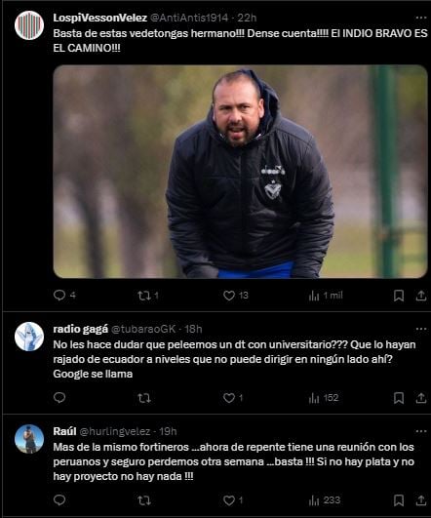This screenshot has height=518, width=431.
Task: Open the @hurlingvelez handle link
Action: 115,431
